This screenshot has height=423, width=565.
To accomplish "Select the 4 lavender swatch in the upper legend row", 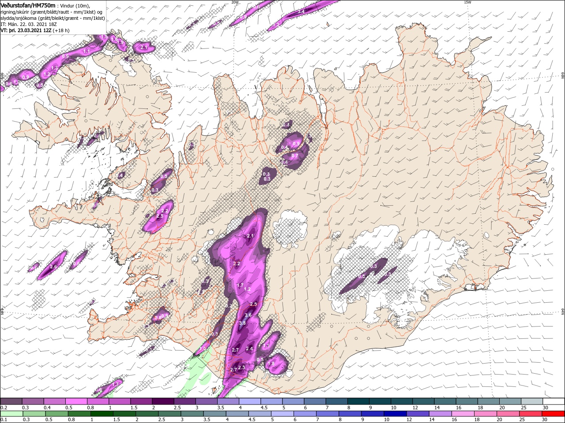I will [x=249, y=401].
